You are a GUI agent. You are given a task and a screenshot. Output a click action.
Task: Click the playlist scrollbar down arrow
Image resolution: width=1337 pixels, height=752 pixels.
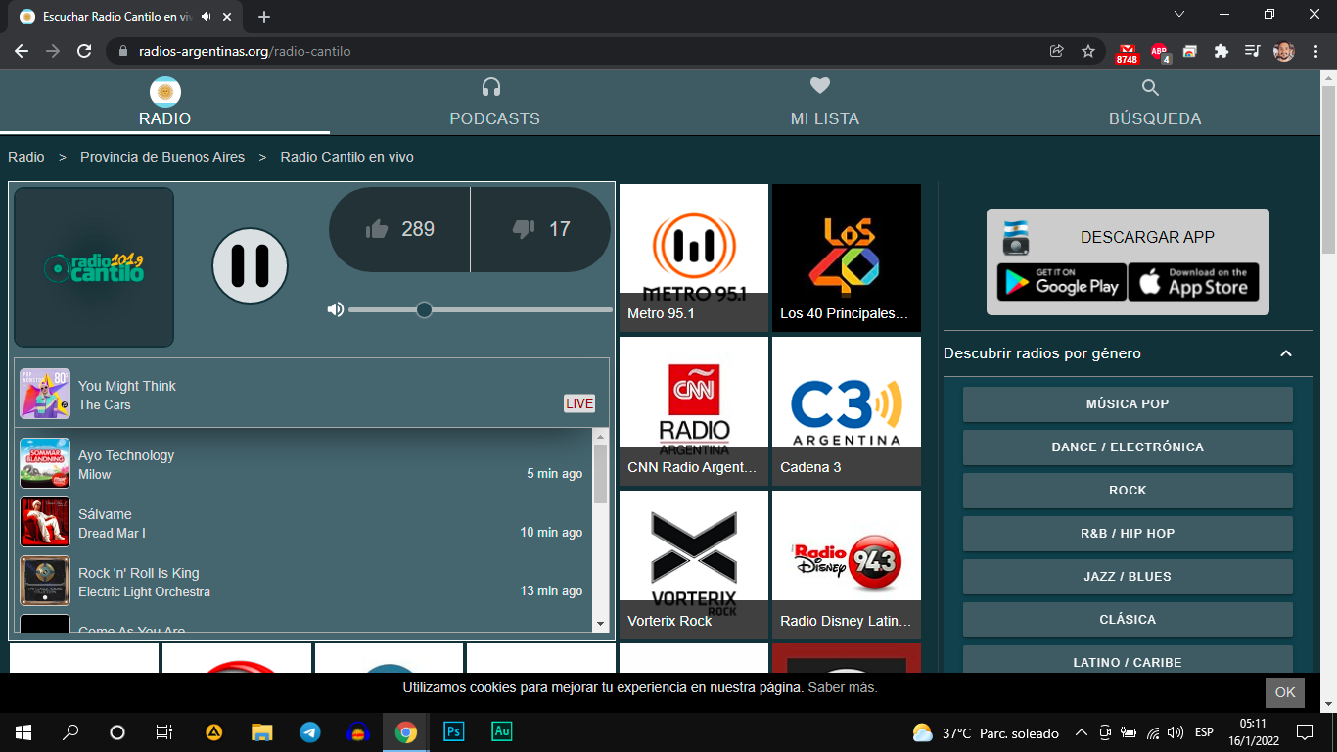coord(600,624)
